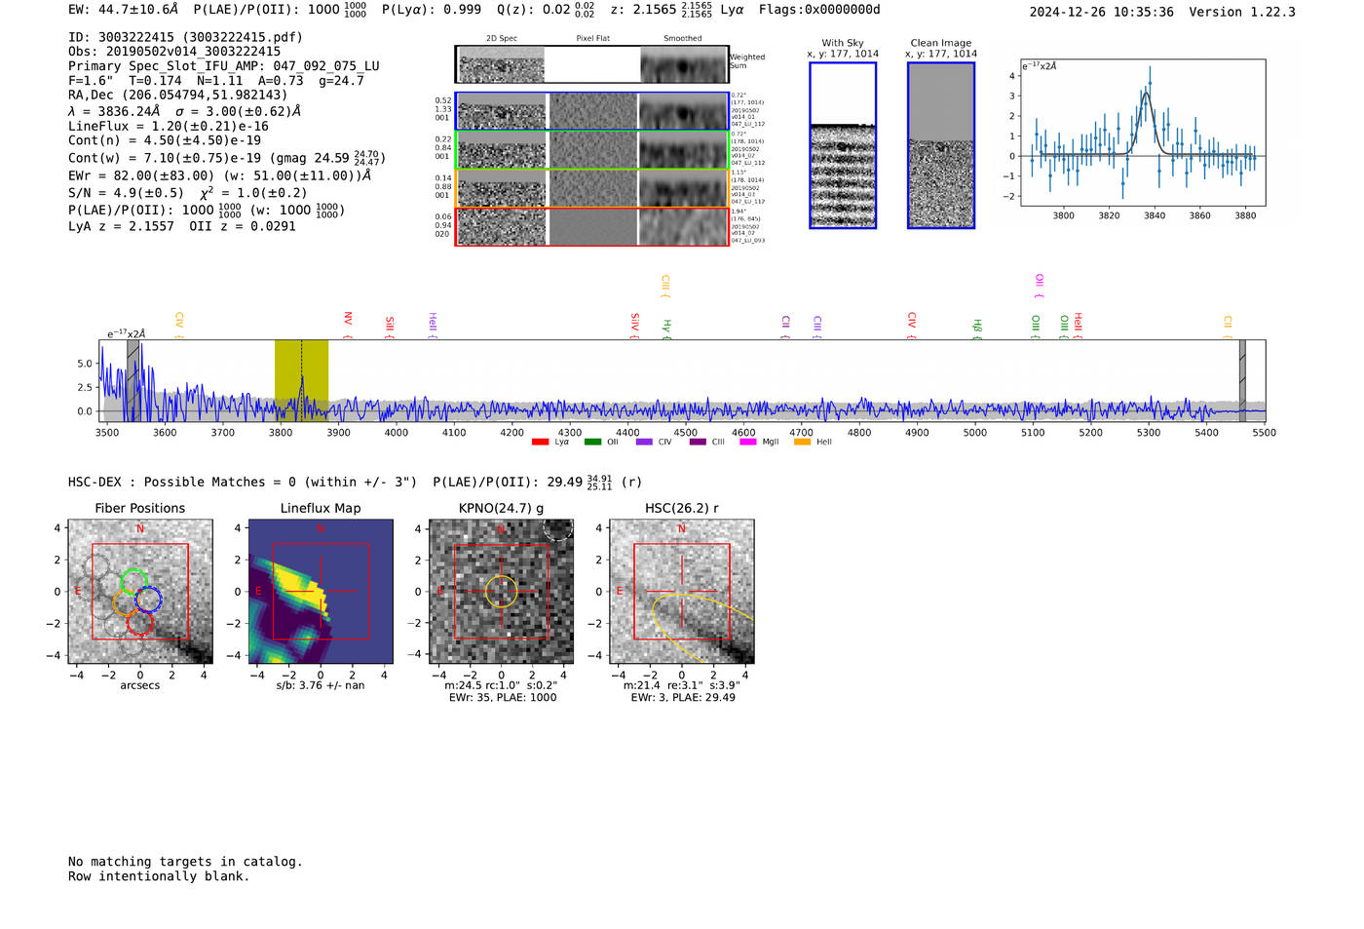Click the 2D Spec column header
Image resolution: width=1364 pixels, height=929 pixels.
pyautogui.click(x=502, y=39)
